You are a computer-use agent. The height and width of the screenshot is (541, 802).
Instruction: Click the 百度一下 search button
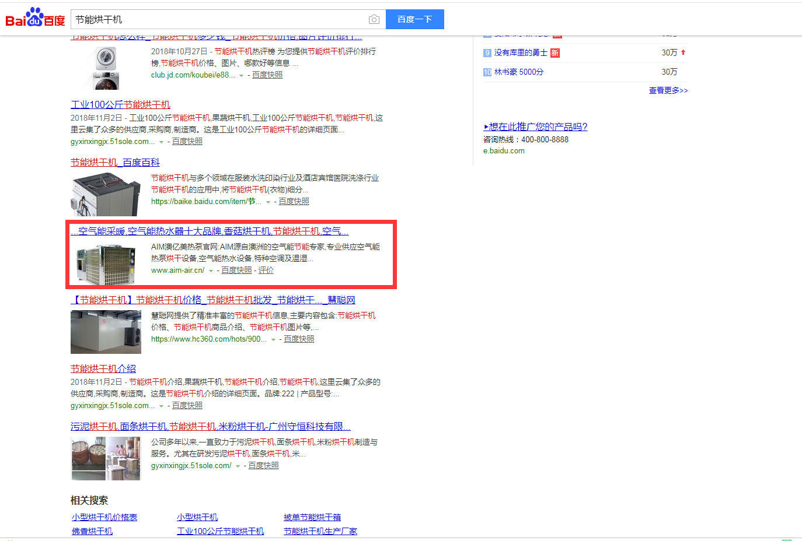click(x=414, y=19)
